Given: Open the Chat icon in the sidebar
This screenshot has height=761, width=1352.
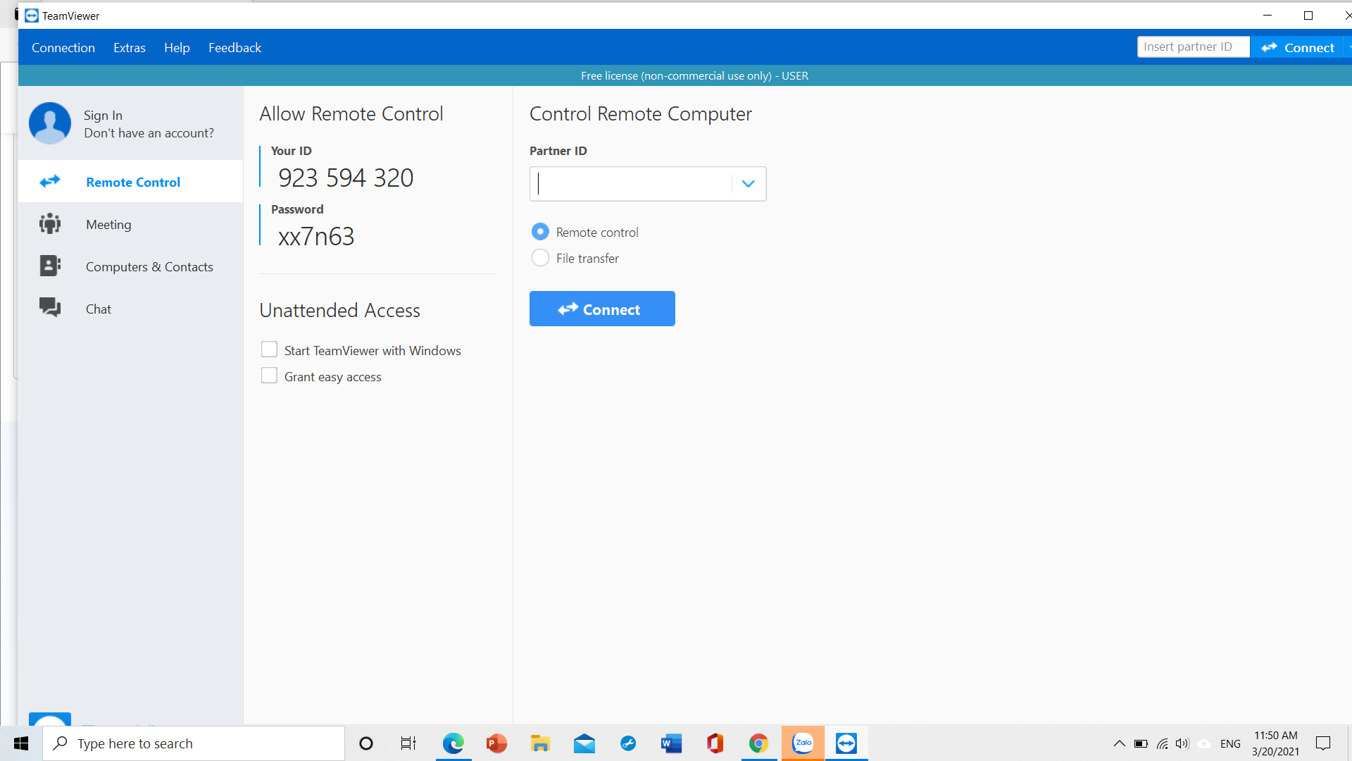Looking at the screenshot, I should pos(50,308).
